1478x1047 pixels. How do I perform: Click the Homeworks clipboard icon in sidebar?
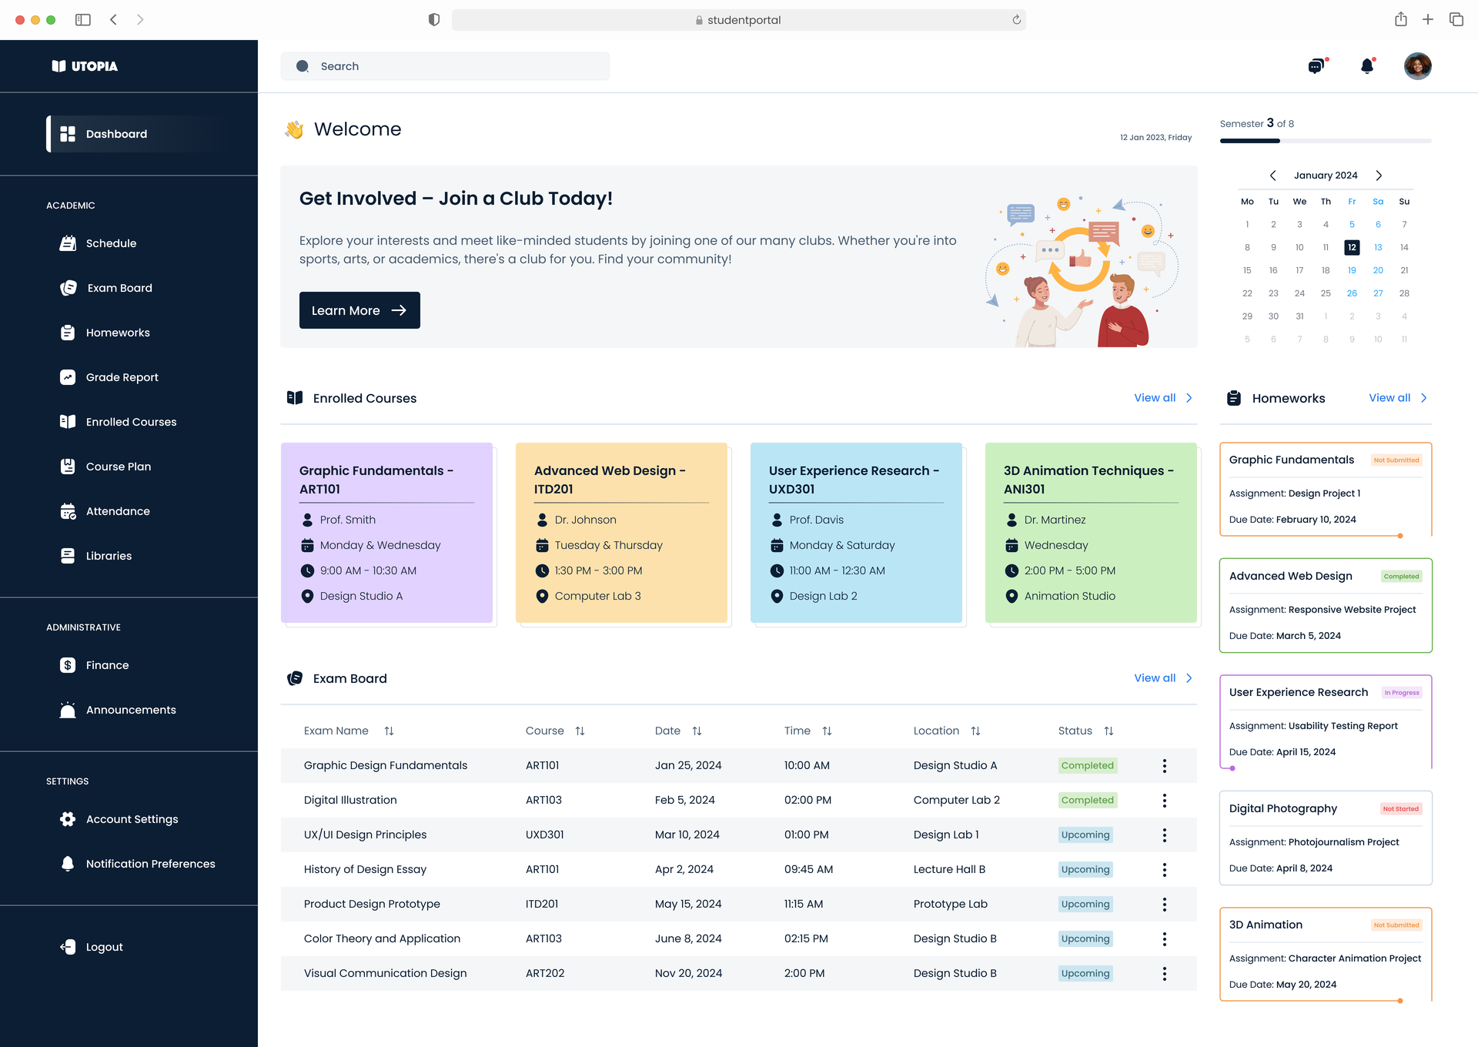pyautogui.click(x=68, y=333)
